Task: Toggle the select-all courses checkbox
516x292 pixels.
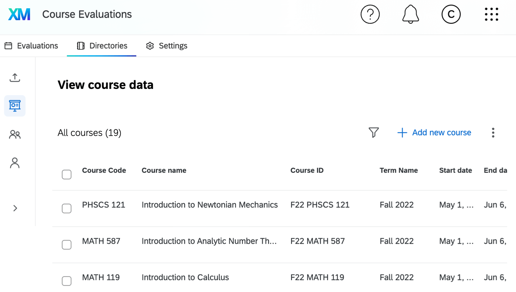Action: 66,174
